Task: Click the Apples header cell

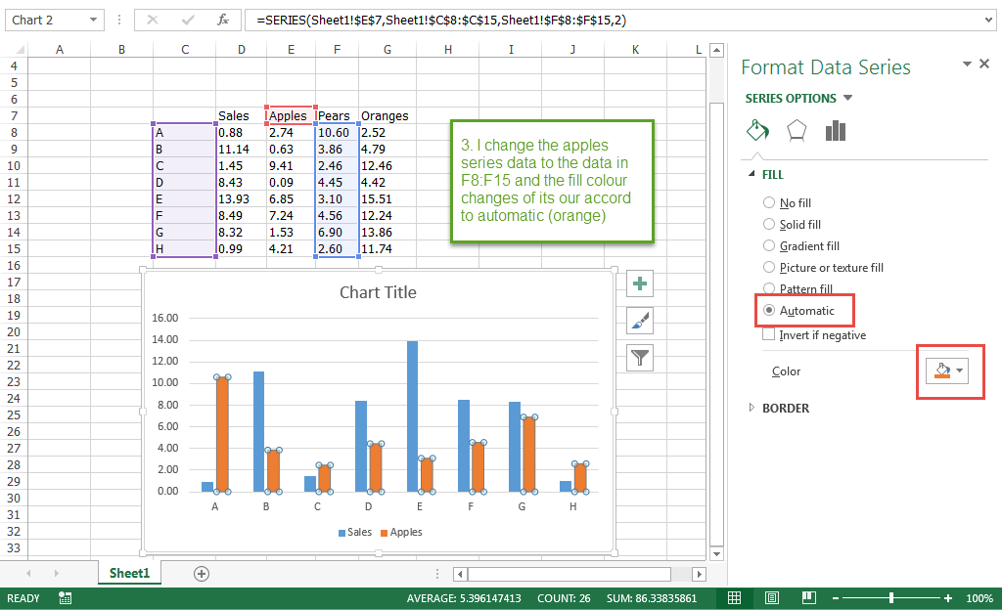Action: click(x=291, y=115)
